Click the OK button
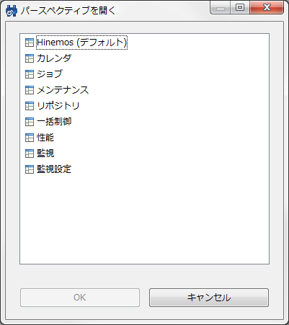 click(80, 298)
